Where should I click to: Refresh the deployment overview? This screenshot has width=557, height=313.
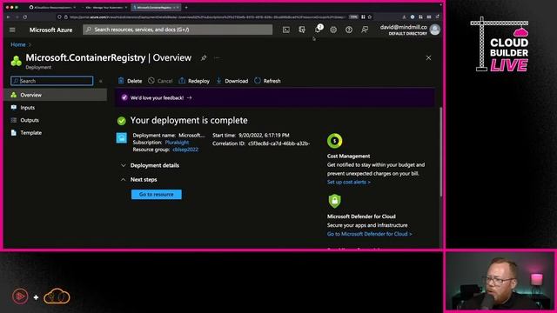point(267,81)
